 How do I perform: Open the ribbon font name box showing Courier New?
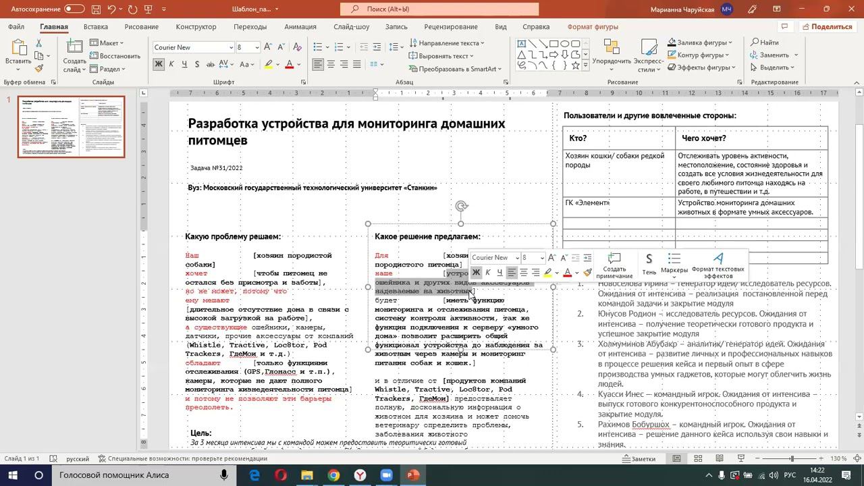[193, 47]
